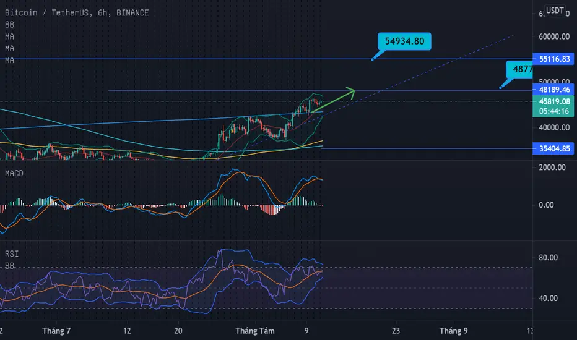The width and height of the screenshot is (577, 340).
Task: Click the 60000.00 price axis value
Action: pos(554,36)
